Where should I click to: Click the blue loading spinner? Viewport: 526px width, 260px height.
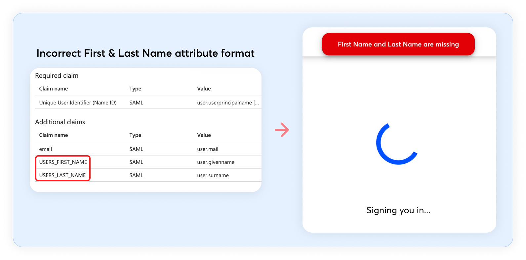pos(396,145)
